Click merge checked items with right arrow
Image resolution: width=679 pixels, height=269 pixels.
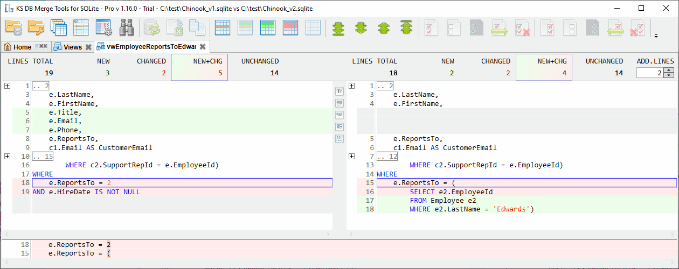(500, 27)
